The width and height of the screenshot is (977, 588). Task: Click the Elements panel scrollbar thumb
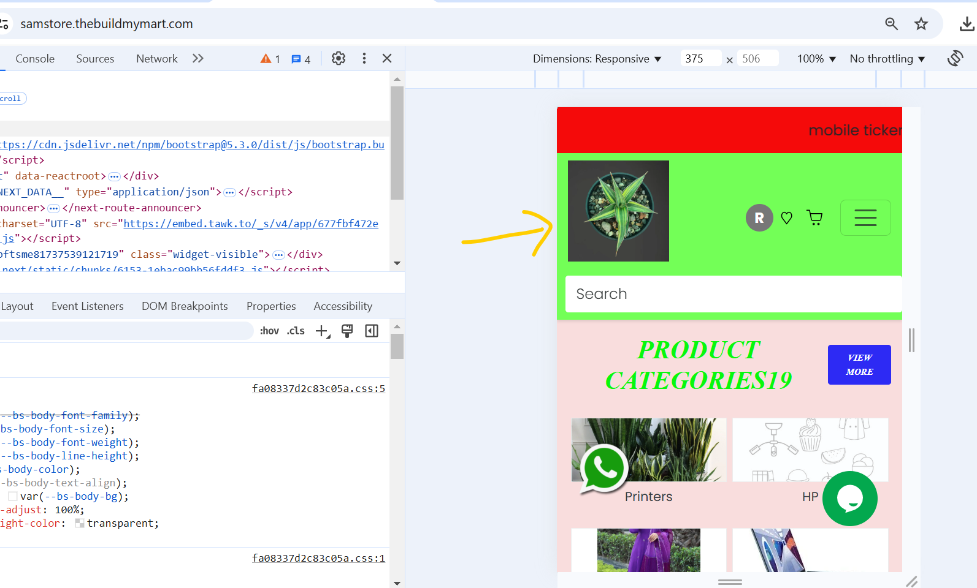pos(397,143)
